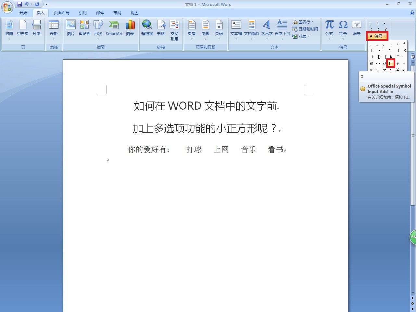
Task: Insert a SmartArt graphic
Action: (114, 28)
